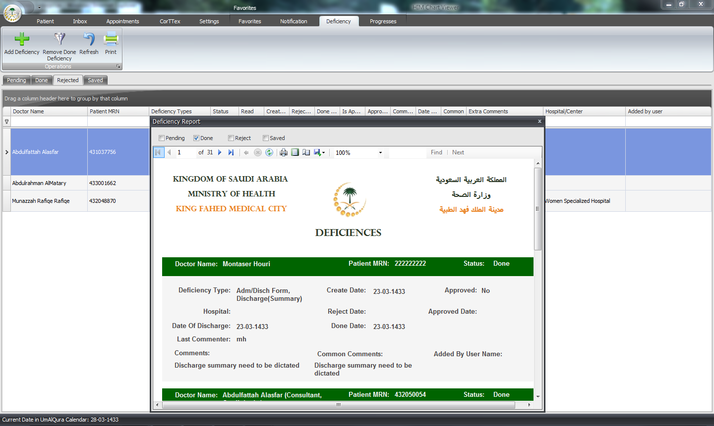Switch to the Progresses ribbon tab
Screen dimensions: 714x426
click(x=383, y=21)
